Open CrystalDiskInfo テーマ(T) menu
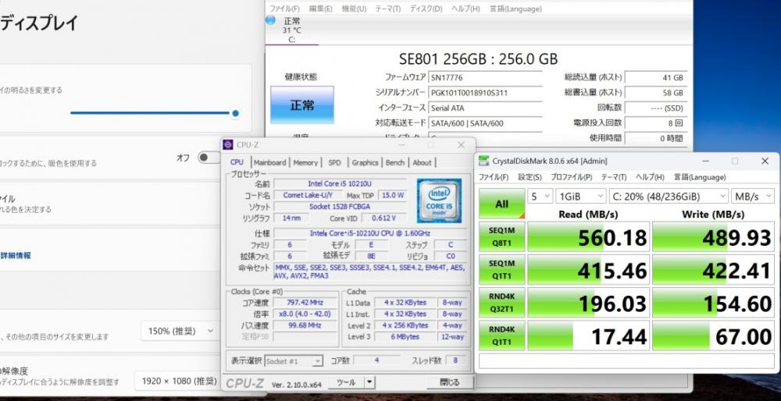This screenshot has width=781, height=401. pyautogui.click(x=387, y=9)
